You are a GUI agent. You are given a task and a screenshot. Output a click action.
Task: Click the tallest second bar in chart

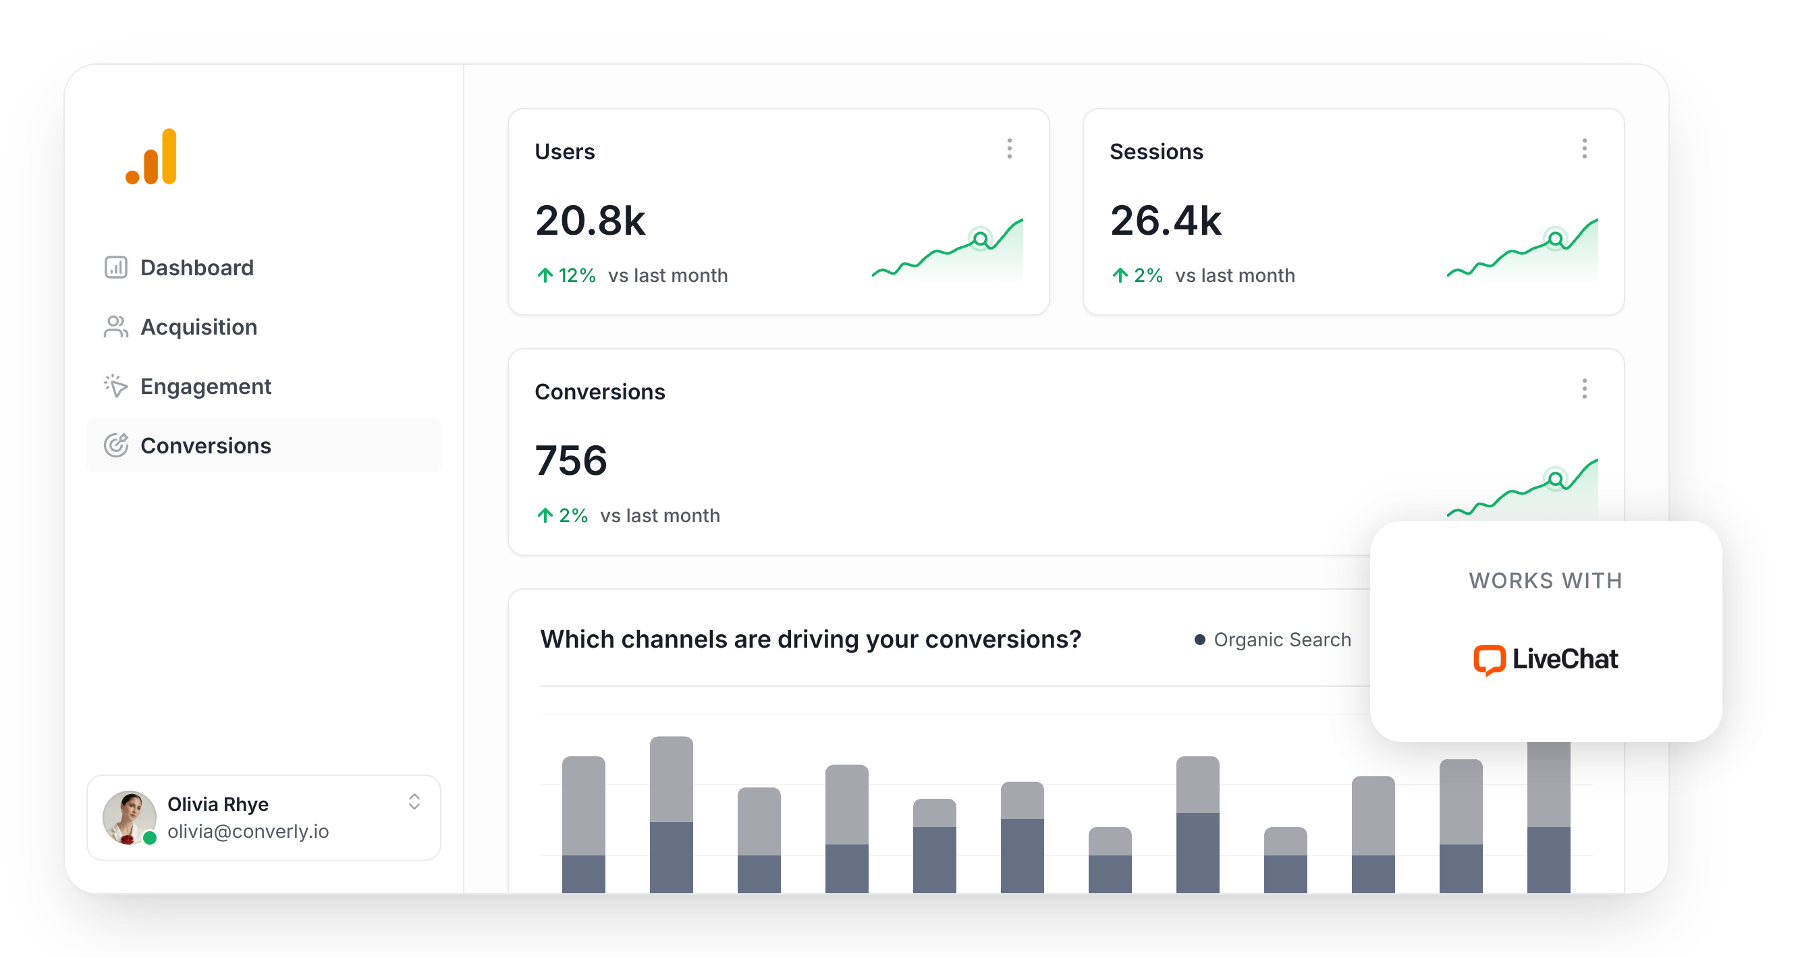click(x=671, y=813)
